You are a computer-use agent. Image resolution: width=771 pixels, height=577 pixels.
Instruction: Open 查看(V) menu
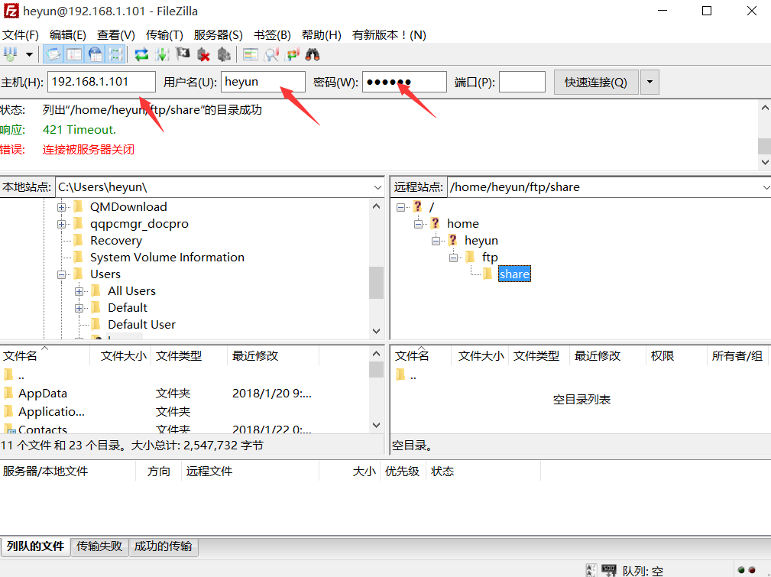(x=115, y=35)
